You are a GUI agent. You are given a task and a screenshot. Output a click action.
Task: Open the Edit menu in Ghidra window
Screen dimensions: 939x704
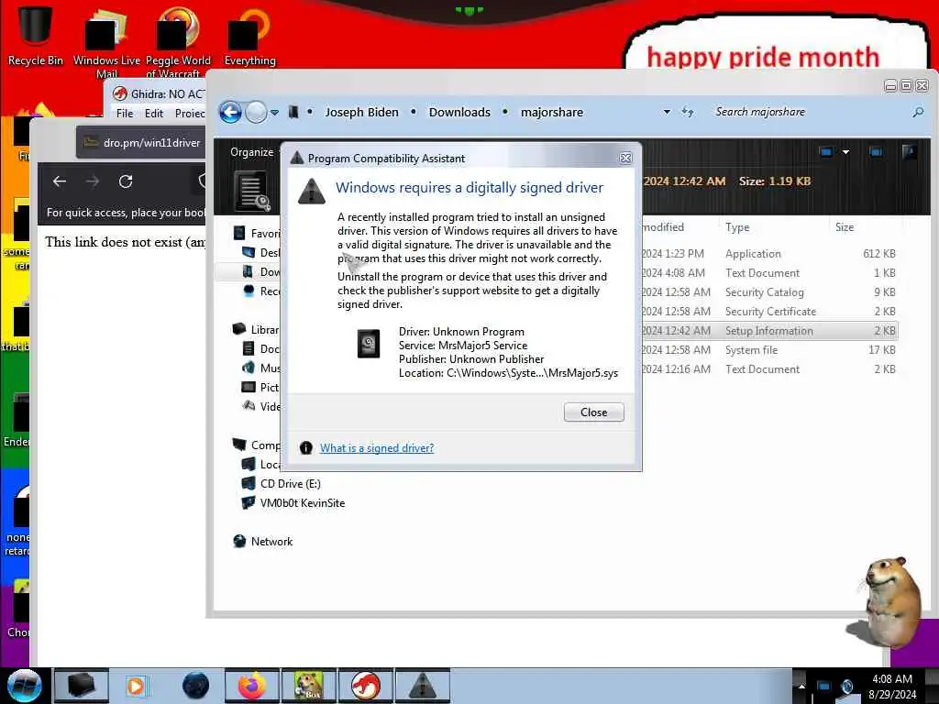click(x=153, y=113)
